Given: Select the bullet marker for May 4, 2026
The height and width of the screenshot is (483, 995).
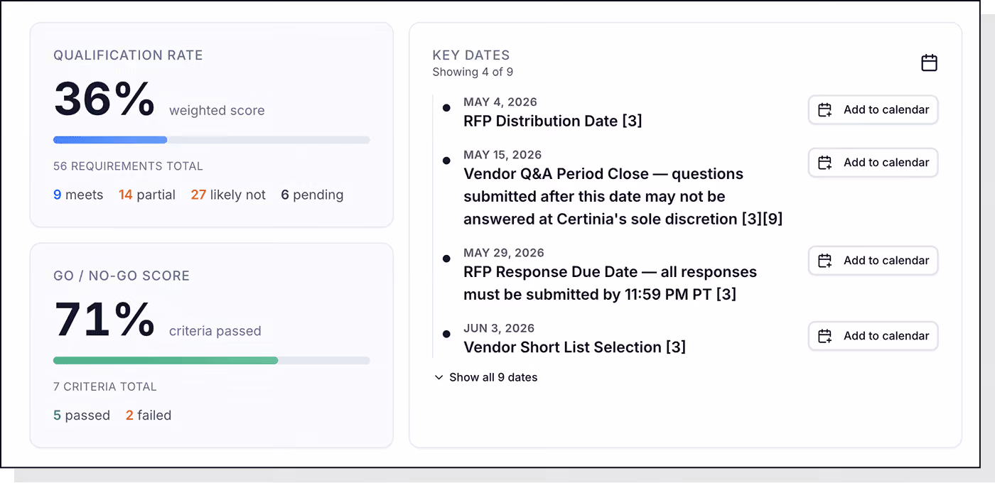Looking at the screenshot, I should pyautogui.click(x=446, y=108).
